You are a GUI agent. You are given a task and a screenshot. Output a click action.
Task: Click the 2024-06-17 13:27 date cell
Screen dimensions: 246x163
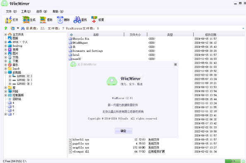point(205,148)
